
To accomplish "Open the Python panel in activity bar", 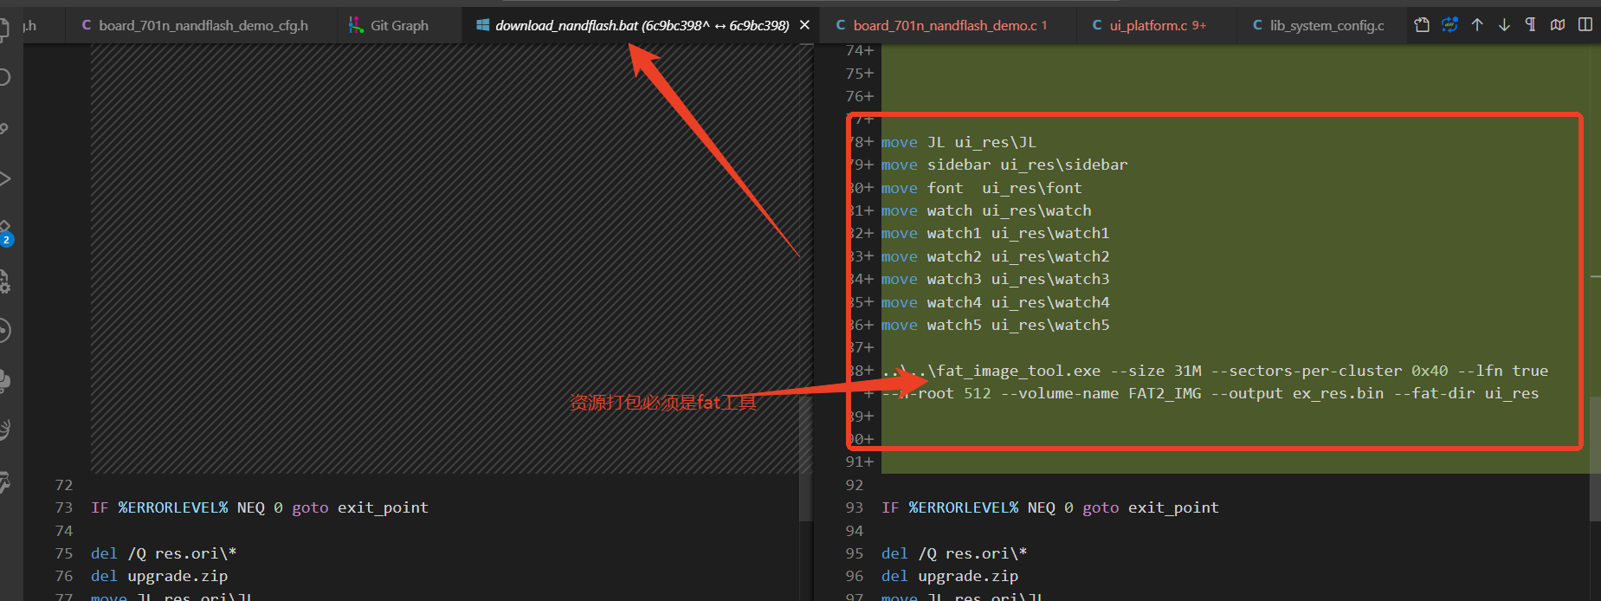I will point(5,381).
